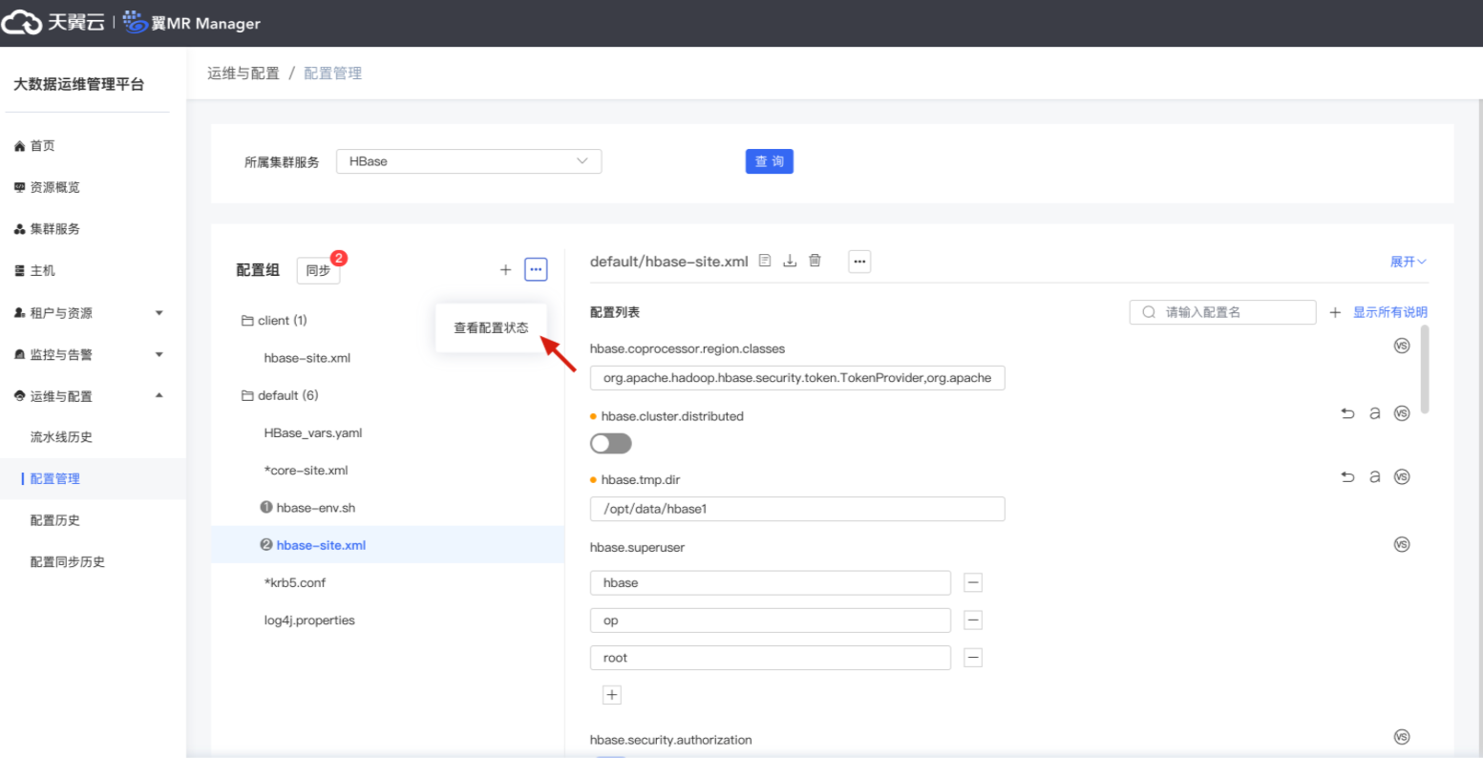Click VS compare icon for hbase.superuser
This screenshot has height=758, width=1483.
click(x=1401, y=544)
